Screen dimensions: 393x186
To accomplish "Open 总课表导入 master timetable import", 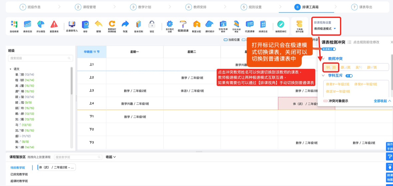I will (x=72, y=26).
